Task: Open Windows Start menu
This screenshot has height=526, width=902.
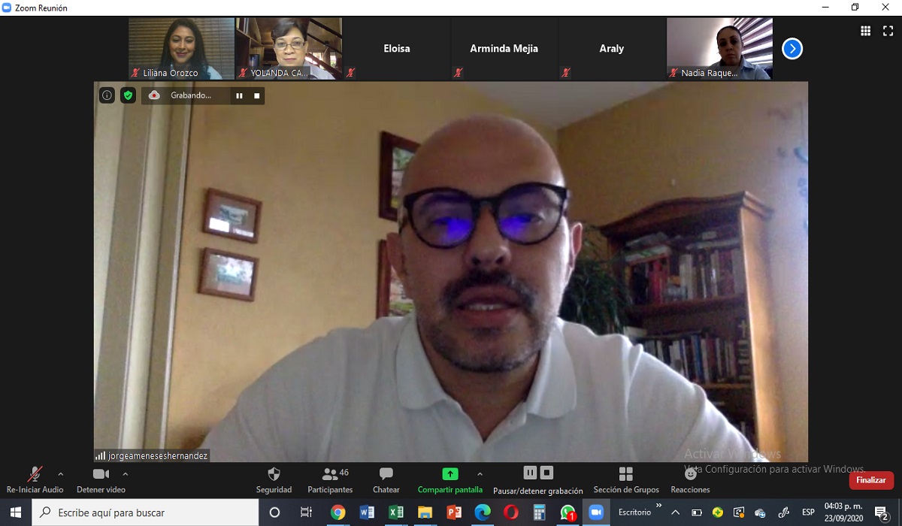Action: click(x=16, y=512)
